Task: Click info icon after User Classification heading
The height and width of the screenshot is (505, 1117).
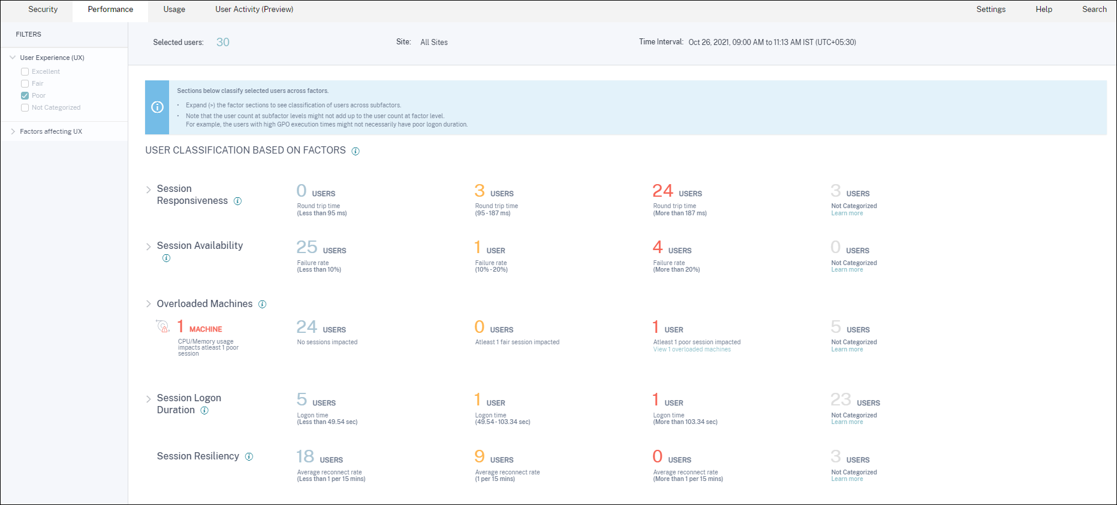Action: (x=356, y=151)
